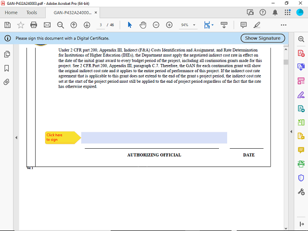Open the find text magnifier tool

tap(60, 25)
